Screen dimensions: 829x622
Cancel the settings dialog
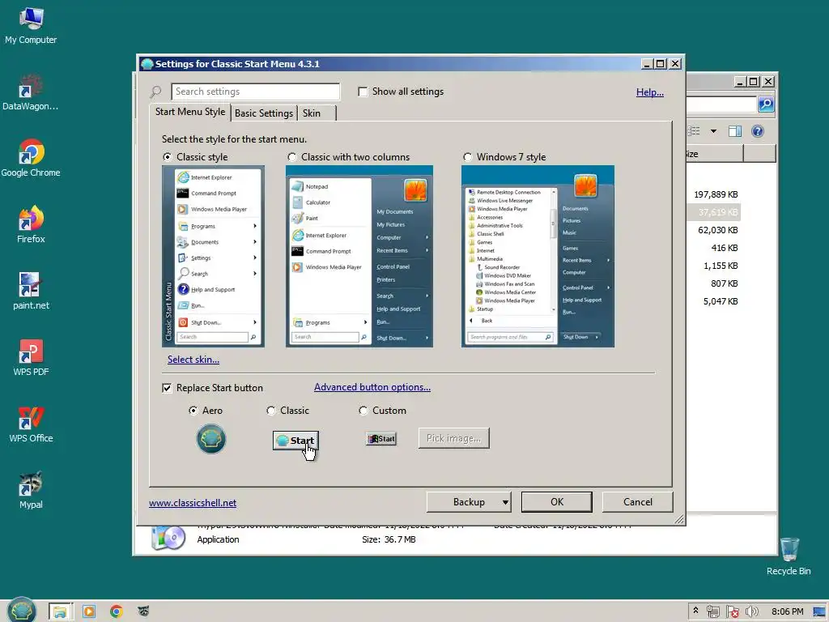pos(638,502)
